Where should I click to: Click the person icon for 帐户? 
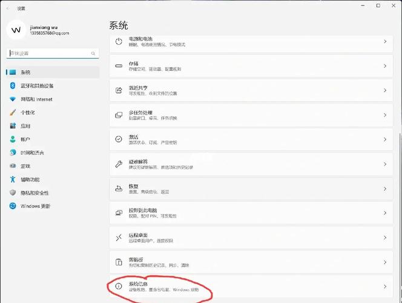(x=13, y=139)
